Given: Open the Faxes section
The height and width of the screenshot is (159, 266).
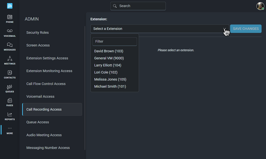Looking at the screenshot, I should pos(10,102).
